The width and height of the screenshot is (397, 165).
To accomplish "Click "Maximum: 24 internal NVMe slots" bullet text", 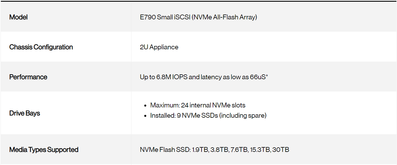I will 197,105.
